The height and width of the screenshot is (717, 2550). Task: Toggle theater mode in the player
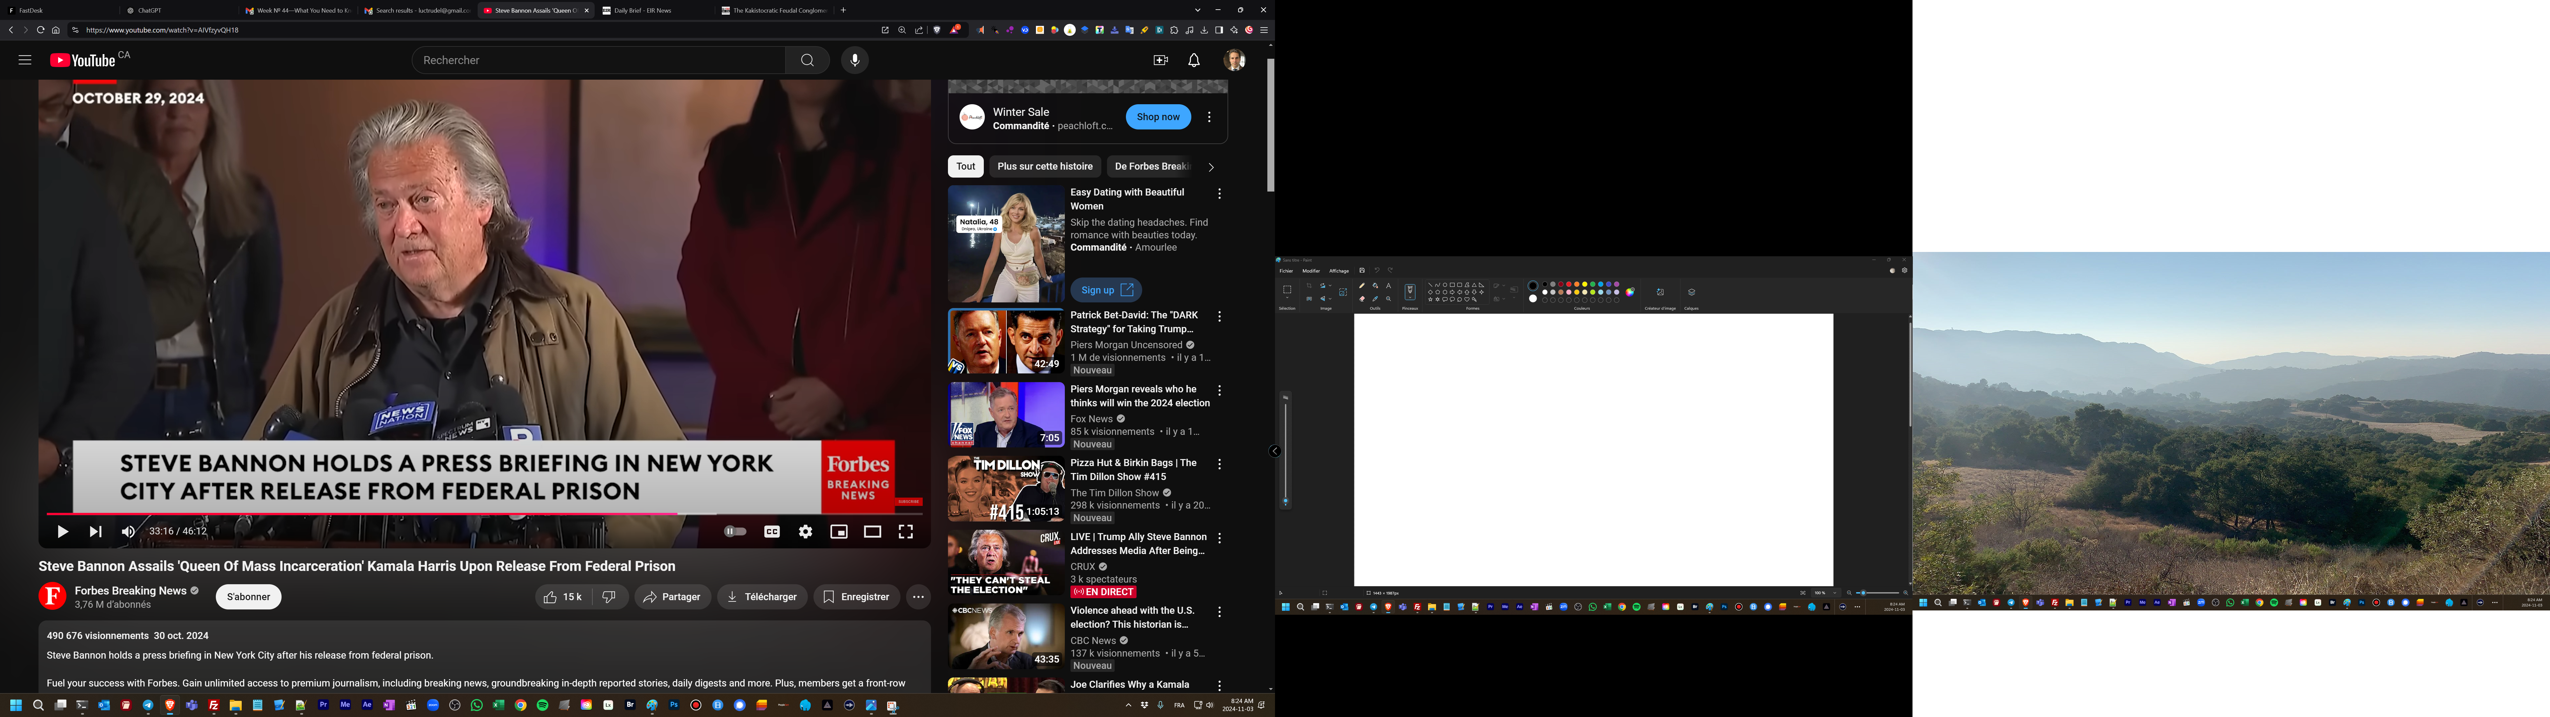point(872,532)
